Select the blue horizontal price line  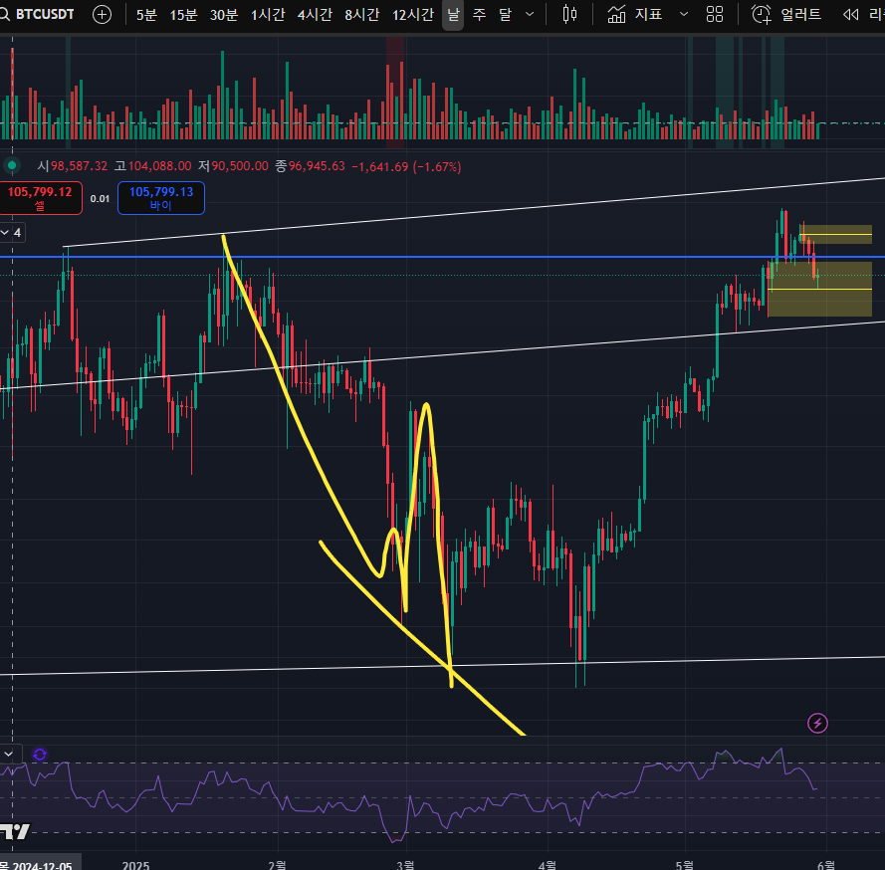442,257
